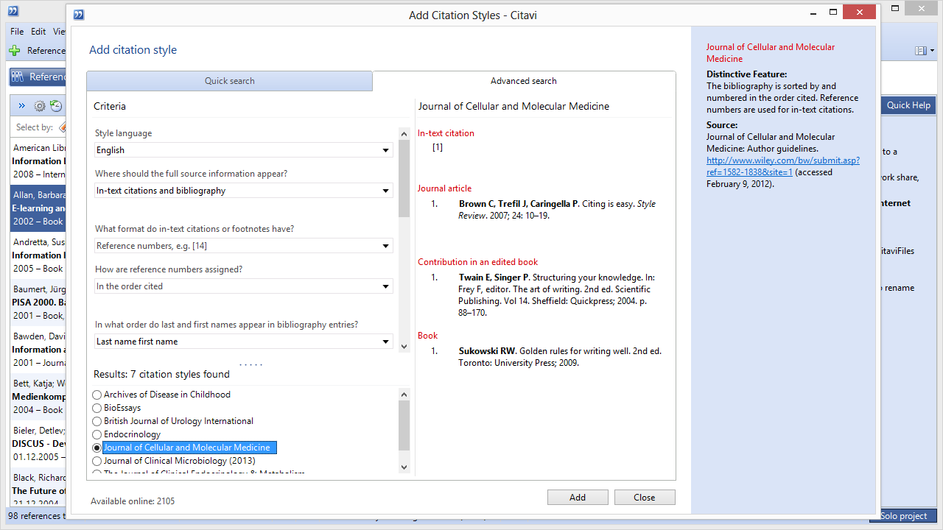This screenshot has width=943, height=530.
Task: Open the reference number assignment dropdown
Action: 244,286
